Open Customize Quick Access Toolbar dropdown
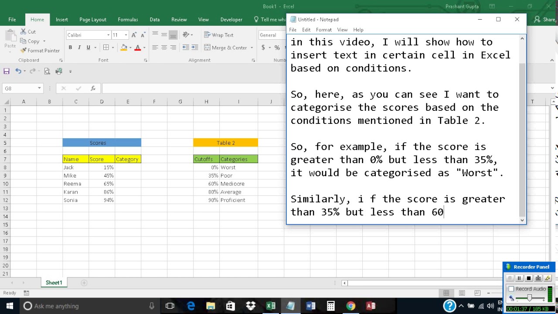Image resolution: width=558 pixels, height=314 pixels. click(70, 71)
